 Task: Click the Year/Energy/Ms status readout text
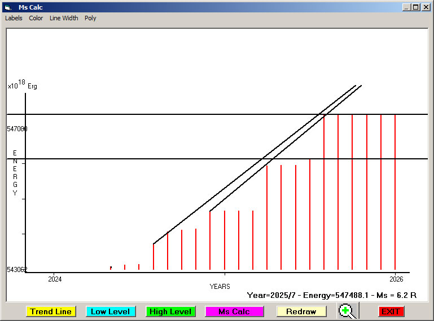coord(332,295)
